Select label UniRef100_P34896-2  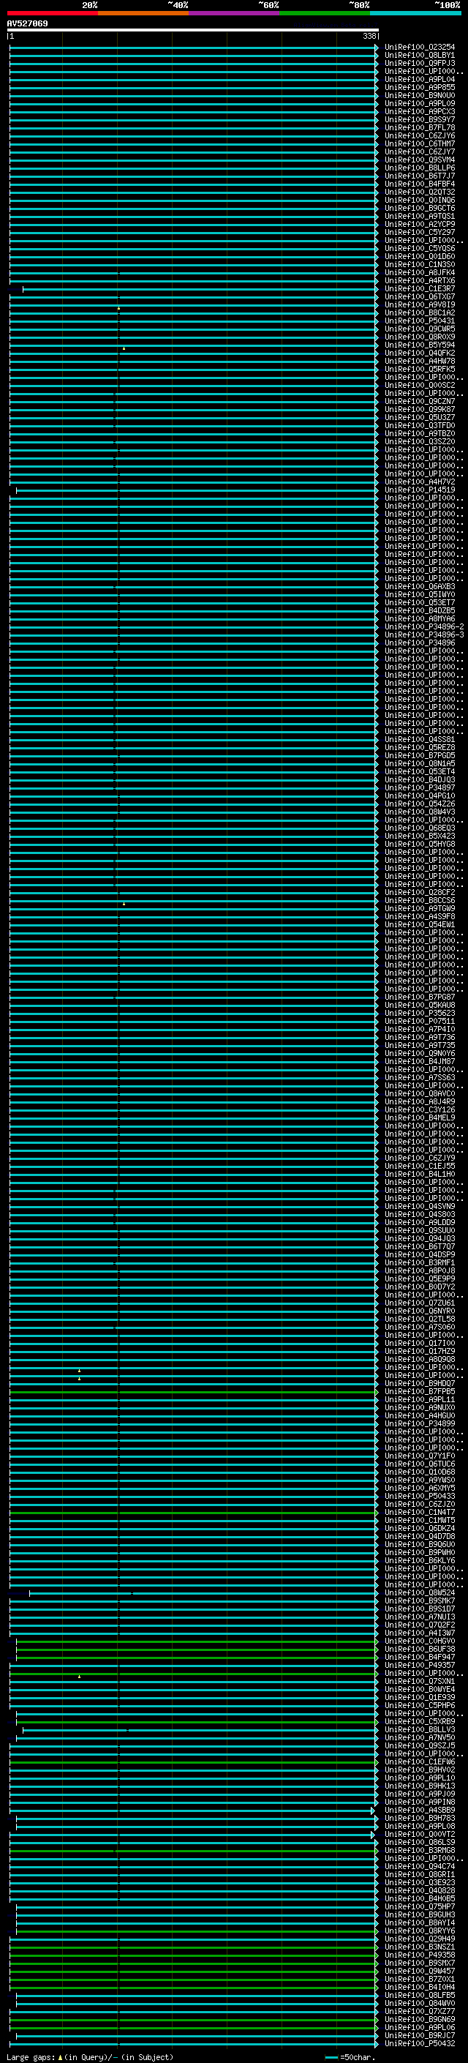[x=424, y=627]
